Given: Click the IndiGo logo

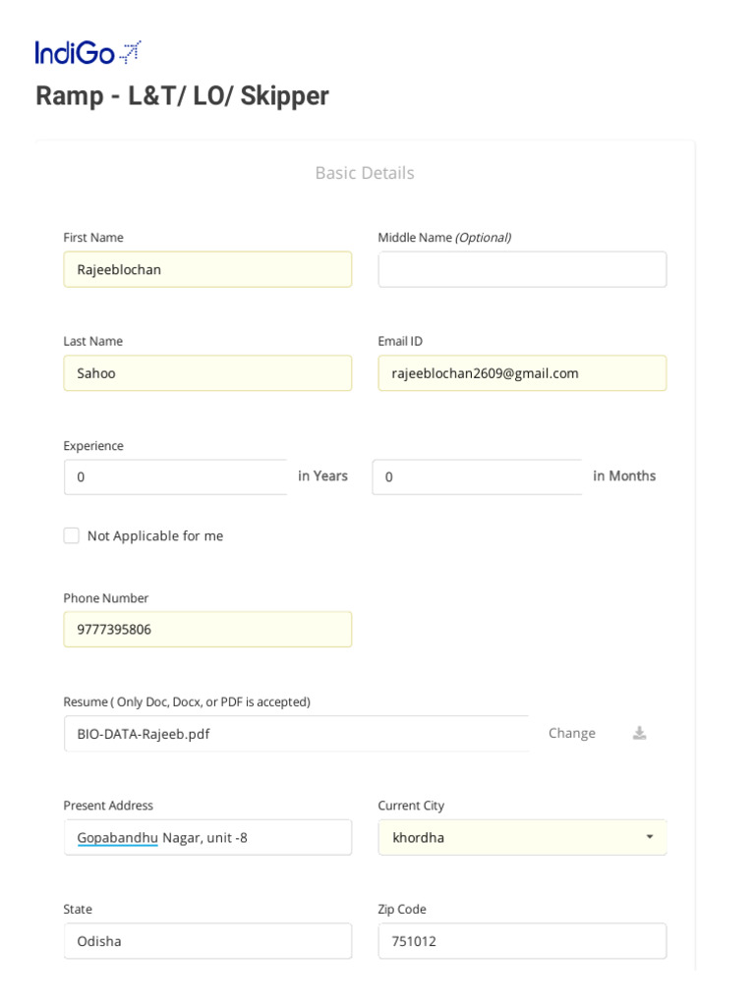Looking at the screenshot, I should [88, 53].
